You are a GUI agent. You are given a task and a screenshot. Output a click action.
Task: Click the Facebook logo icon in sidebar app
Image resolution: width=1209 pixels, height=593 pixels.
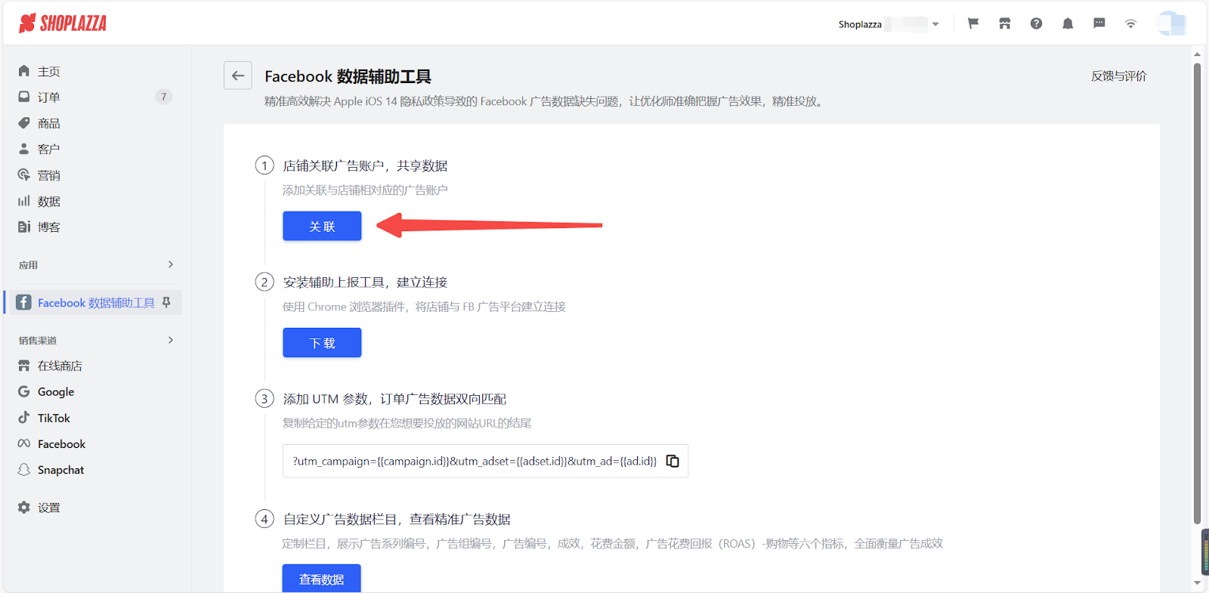24,302
